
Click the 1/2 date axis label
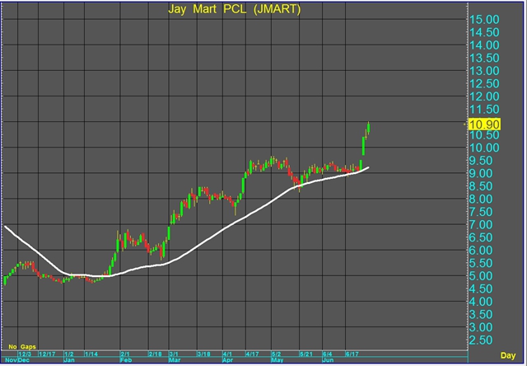(x=69, y=354)
